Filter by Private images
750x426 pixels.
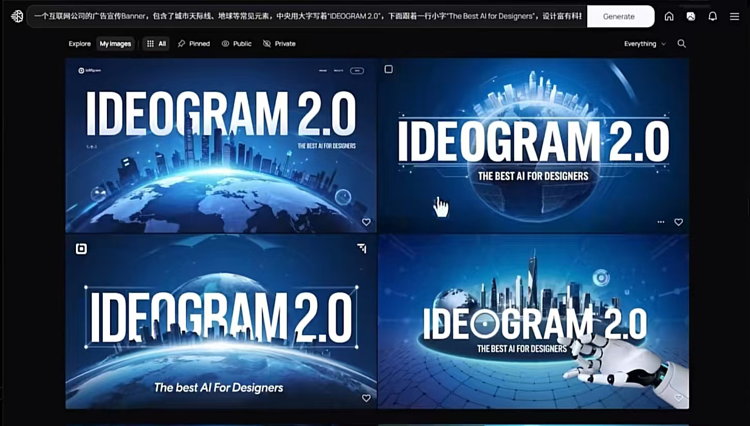pyautogui.click(x=279, y=44)
